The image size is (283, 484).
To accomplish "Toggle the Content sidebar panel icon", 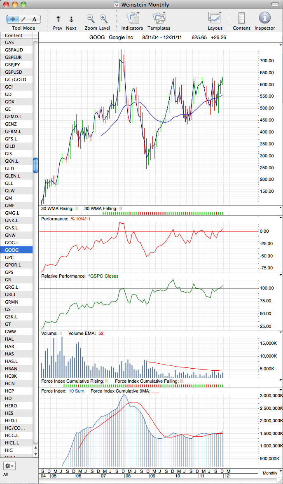I will point(242,18).
